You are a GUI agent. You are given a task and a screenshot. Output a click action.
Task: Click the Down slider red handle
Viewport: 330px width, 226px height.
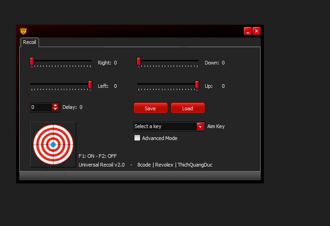pos(139,61)
